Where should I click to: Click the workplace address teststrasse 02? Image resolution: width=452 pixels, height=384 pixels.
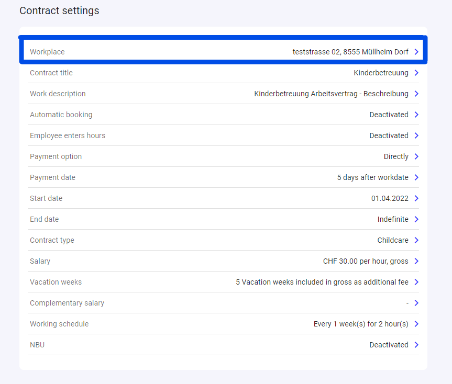tap(350, 52)
